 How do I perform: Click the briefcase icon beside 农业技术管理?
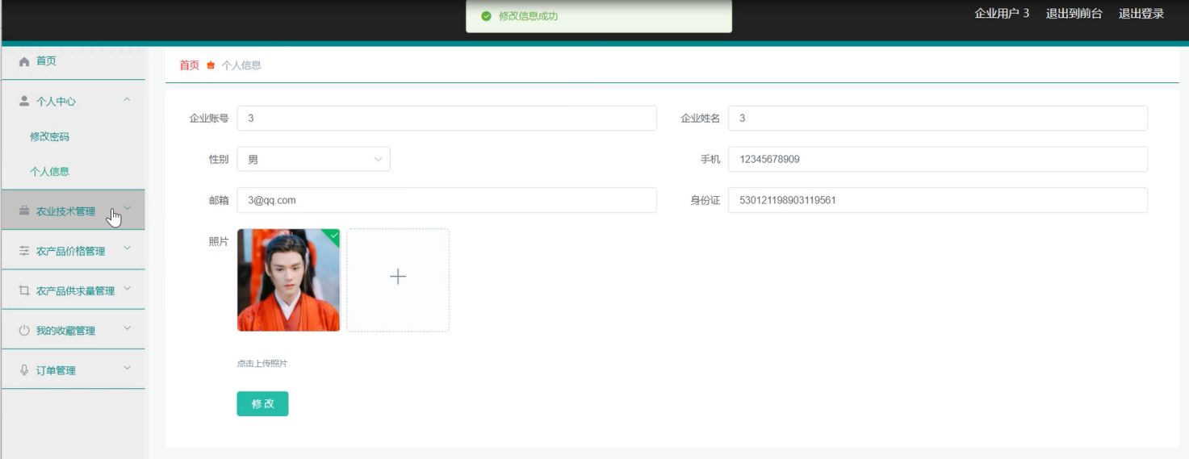click(x=24, y=211)
